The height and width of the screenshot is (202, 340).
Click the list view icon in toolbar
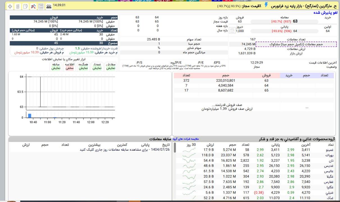coord(41,6)
